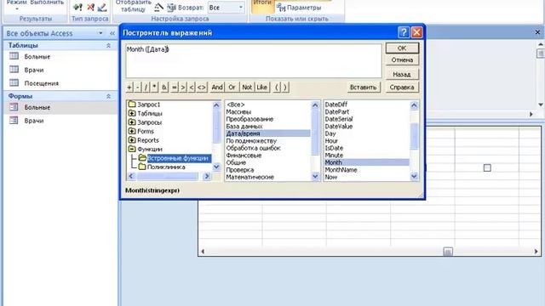Screen dimensions: 545x306
Task: Confirm the expression with OK
Action: [402, 48]
